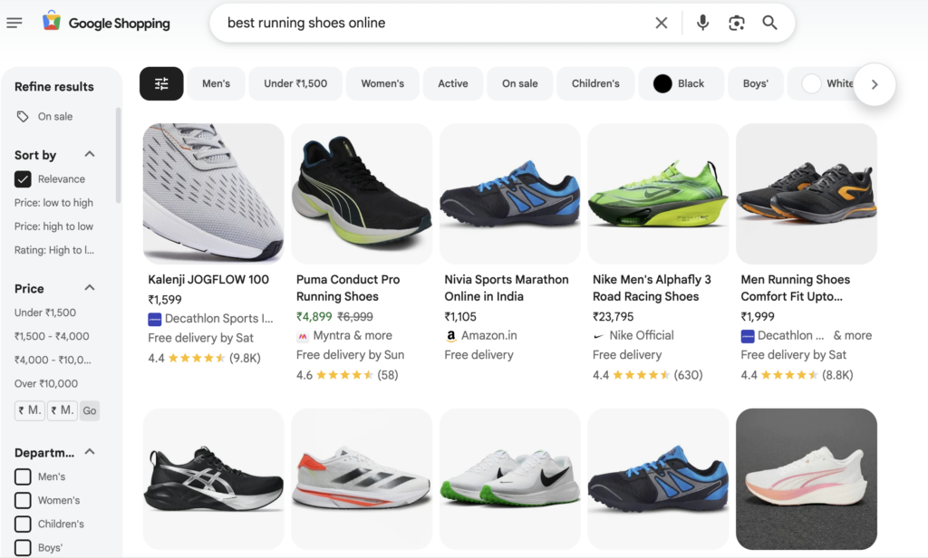Click the On sale tag icon under Refine results
Viewport: 928px width, 558px height.
tap(22, 116)
